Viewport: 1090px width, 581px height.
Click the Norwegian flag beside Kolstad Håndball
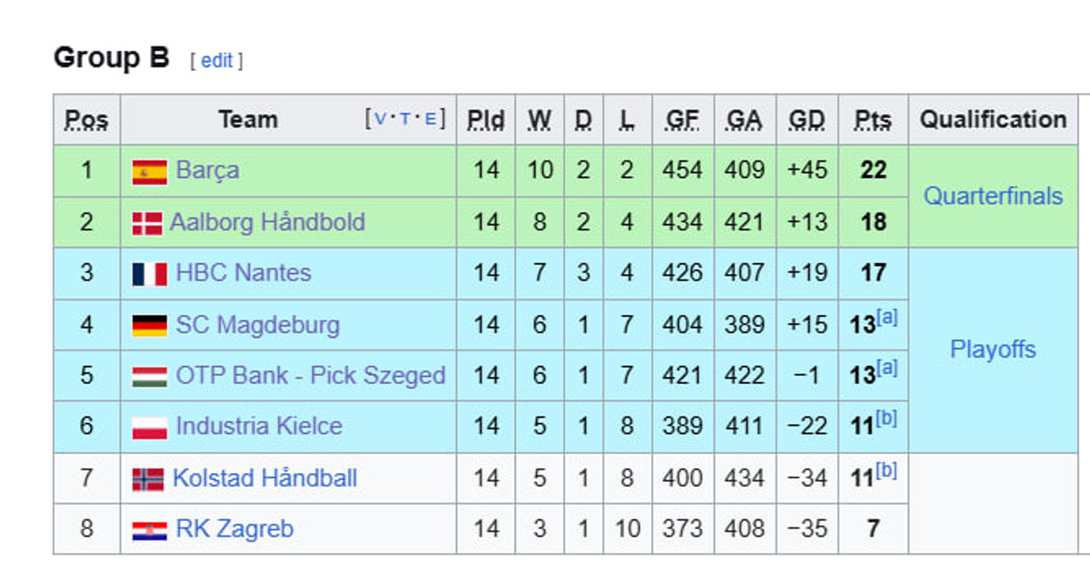tap(148, 478)
